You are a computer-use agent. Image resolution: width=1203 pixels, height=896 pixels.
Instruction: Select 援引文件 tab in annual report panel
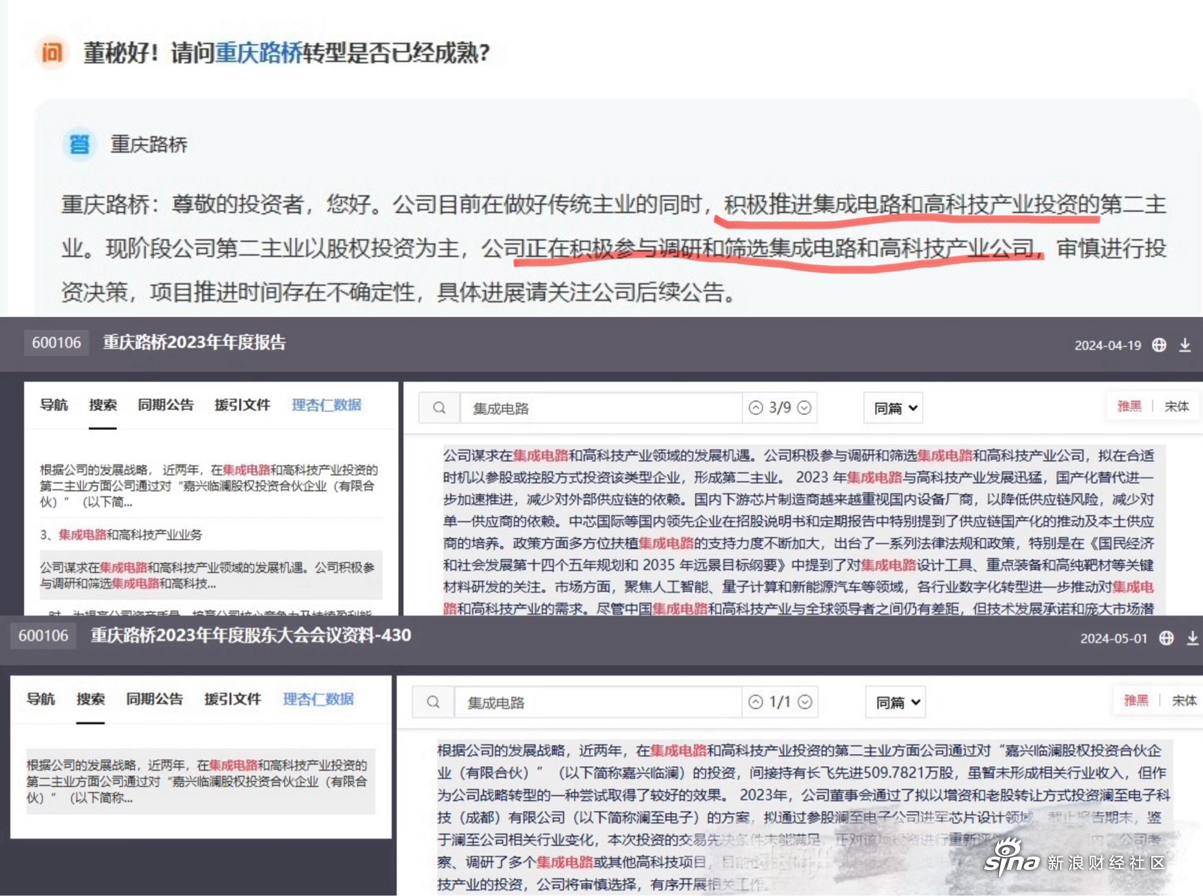(242, 405)
